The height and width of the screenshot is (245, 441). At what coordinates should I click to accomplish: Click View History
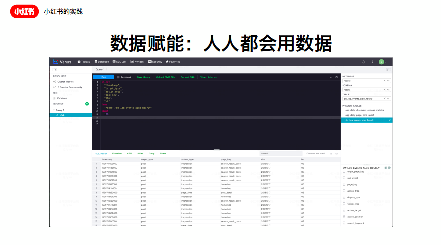[208, 77]
